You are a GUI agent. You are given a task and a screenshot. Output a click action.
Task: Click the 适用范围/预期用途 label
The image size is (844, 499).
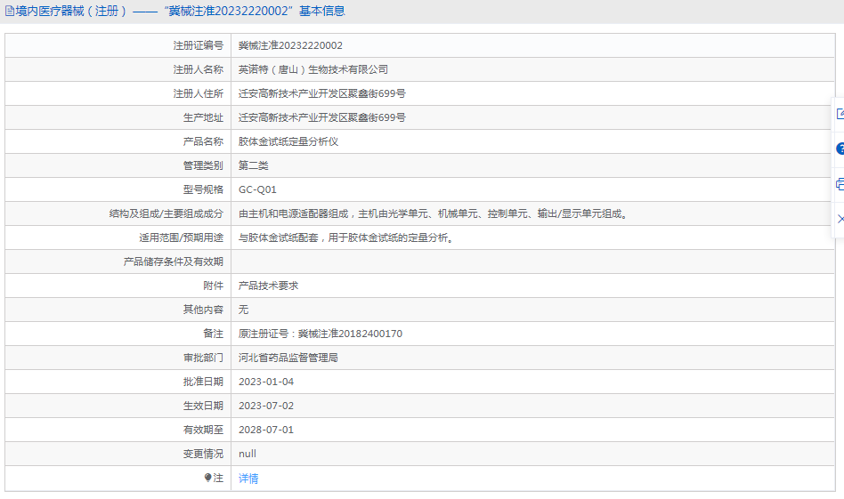[181, 237]
